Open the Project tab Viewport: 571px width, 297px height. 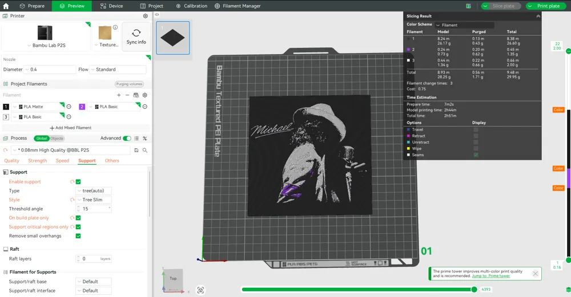[x=152, y=6]
